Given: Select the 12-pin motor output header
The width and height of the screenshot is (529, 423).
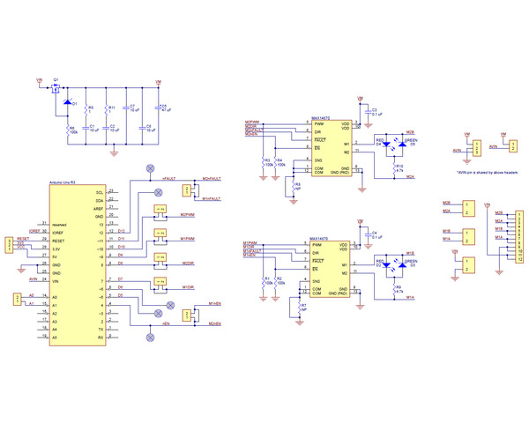Looking at the screenshot, I should 519,237.
